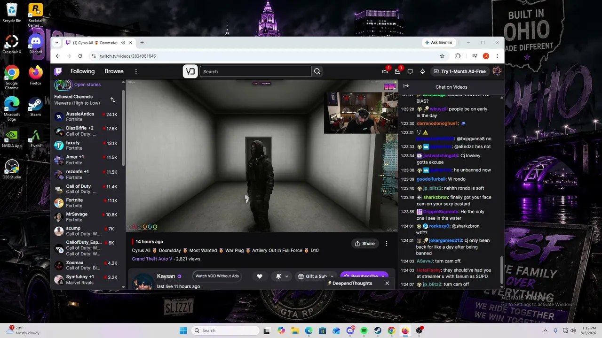
Task: Click the Ask Gemini button
Action: [x=438, y=43]
